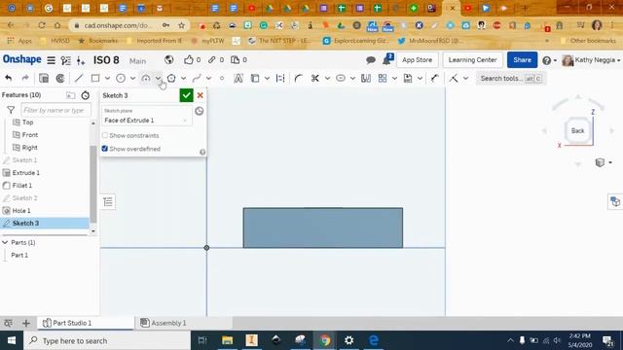Viewport: 623px width, 350px height.
Task: Open Kathy Neggia account menu
Action: 591,60
